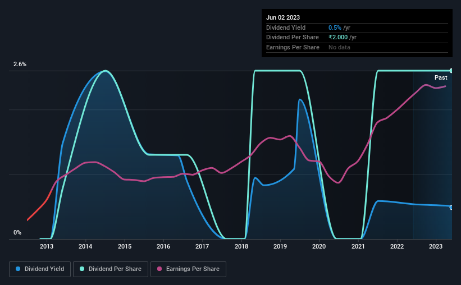
Task: Click the 'Dividend Per Share' row label in tooltip
Action: click(293, 38)
